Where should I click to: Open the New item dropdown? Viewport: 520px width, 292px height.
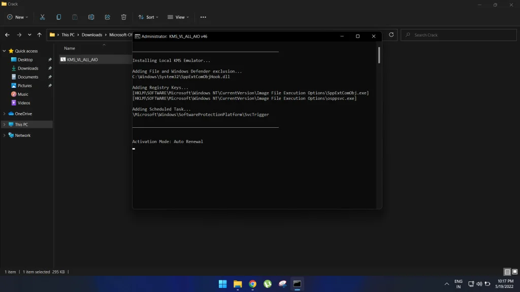pyautogui.click(x=18, y=17)
